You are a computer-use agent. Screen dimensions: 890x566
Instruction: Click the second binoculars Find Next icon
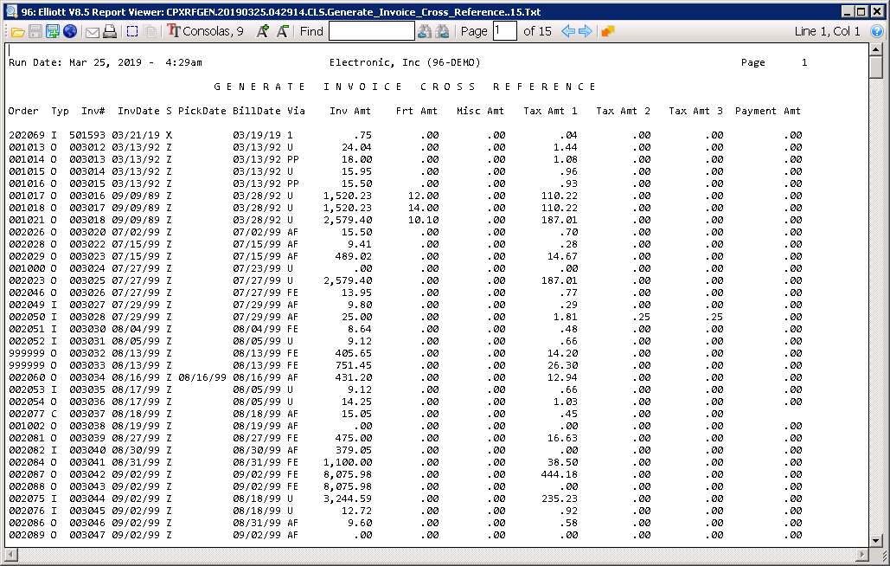tap(442, 32)
